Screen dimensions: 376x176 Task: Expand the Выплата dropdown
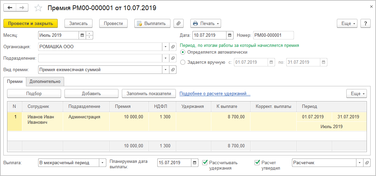coord(102,163)
